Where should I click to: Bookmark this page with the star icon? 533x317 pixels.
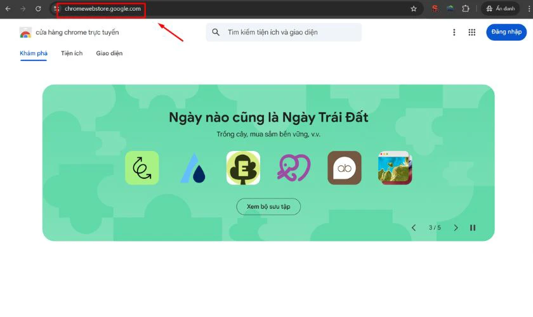pyautogui.click(x=414, y=9)
